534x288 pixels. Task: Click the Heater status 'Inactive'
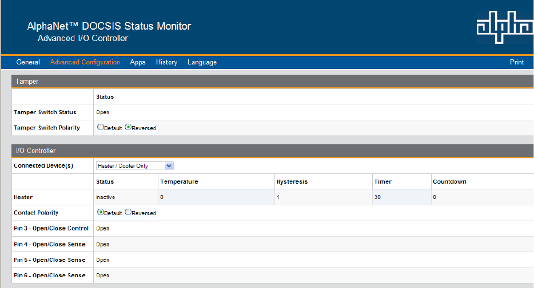pyautogui.click(x=106, y=197)
